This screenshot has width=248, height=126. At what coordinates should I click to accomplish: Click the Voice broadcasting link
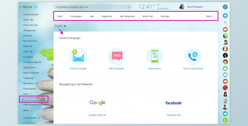(193, 69)
